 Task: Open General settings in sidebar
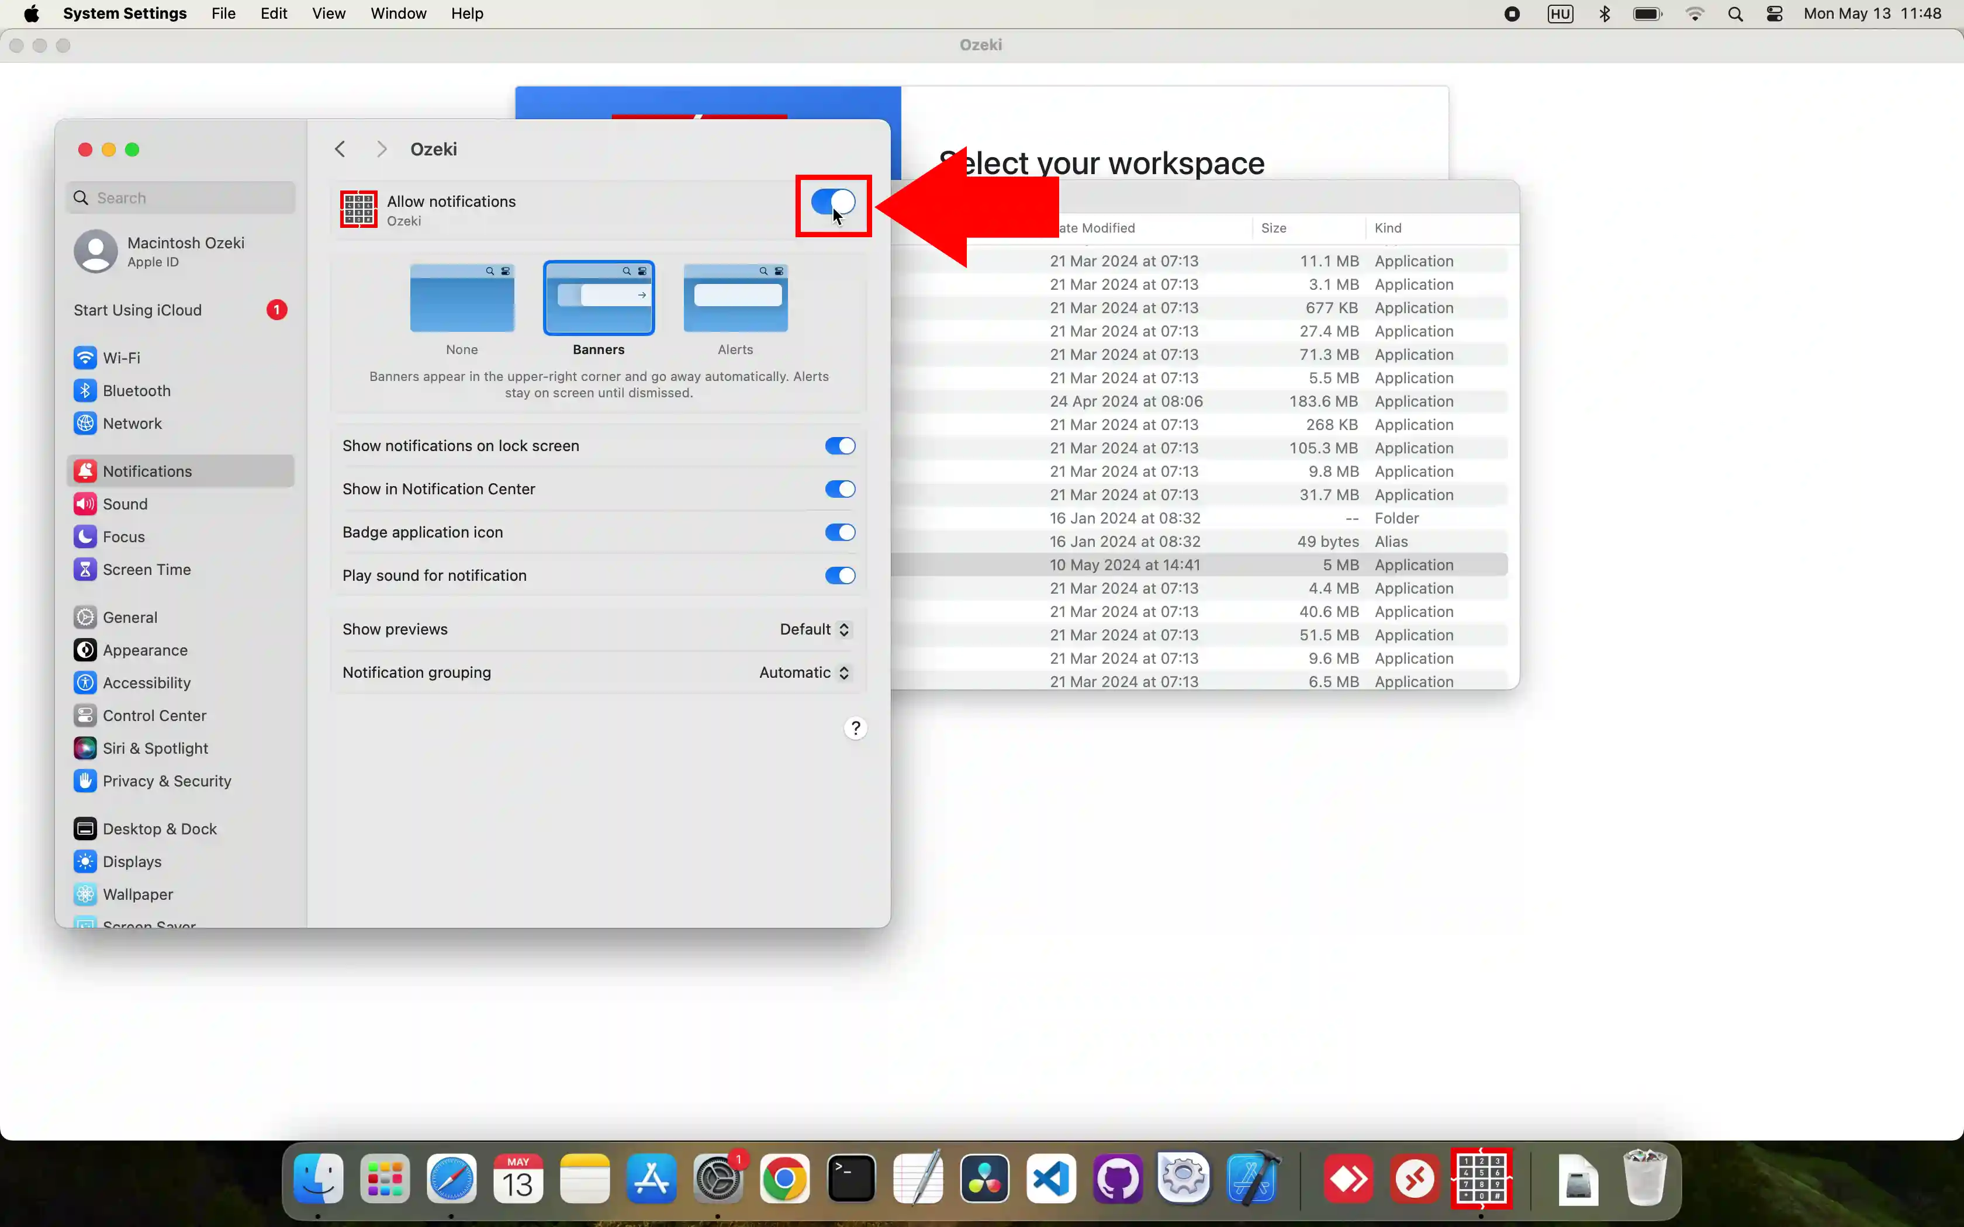(181, 618)
